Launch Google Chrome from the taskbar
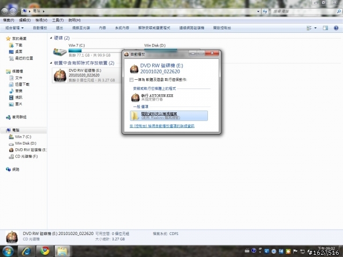 pos(44,251)
